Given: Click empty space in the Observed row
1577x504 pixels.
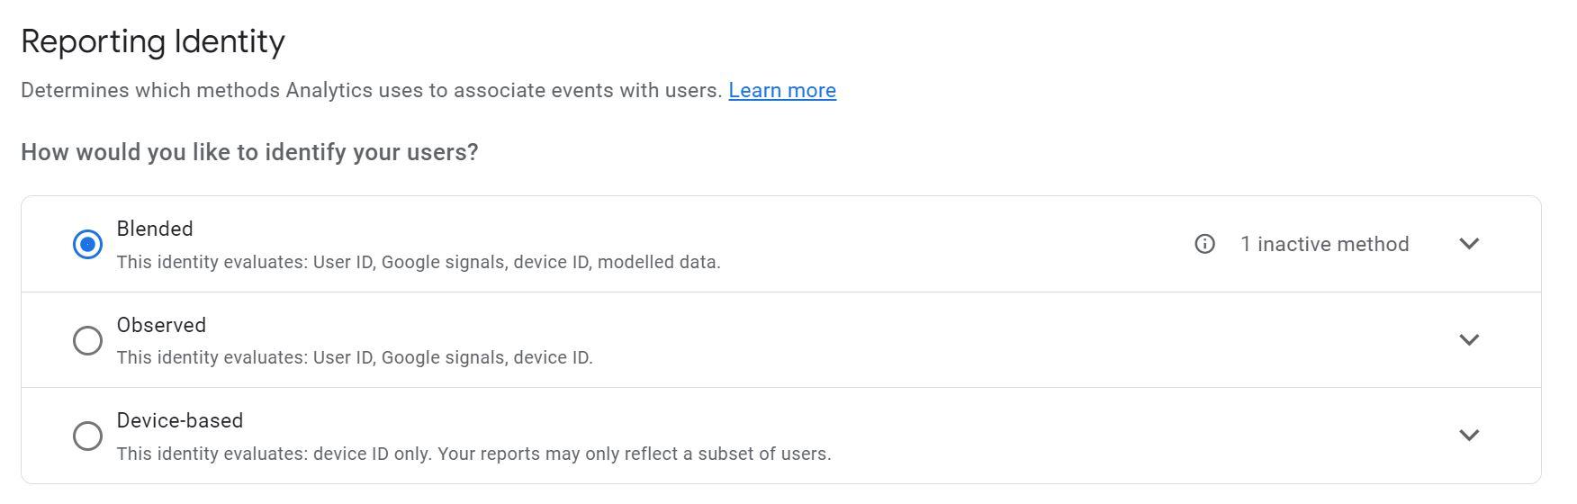Looking at the screenshot, I should [990, 340].
